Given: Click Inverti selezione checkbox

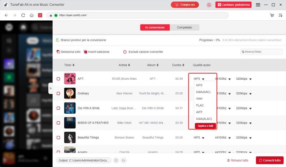Looking at the screenshot, I should (x=85, y=52).
